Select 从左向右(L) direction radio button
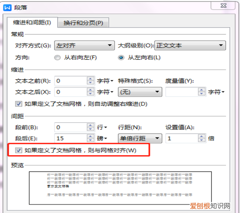 tap(121, 57)
